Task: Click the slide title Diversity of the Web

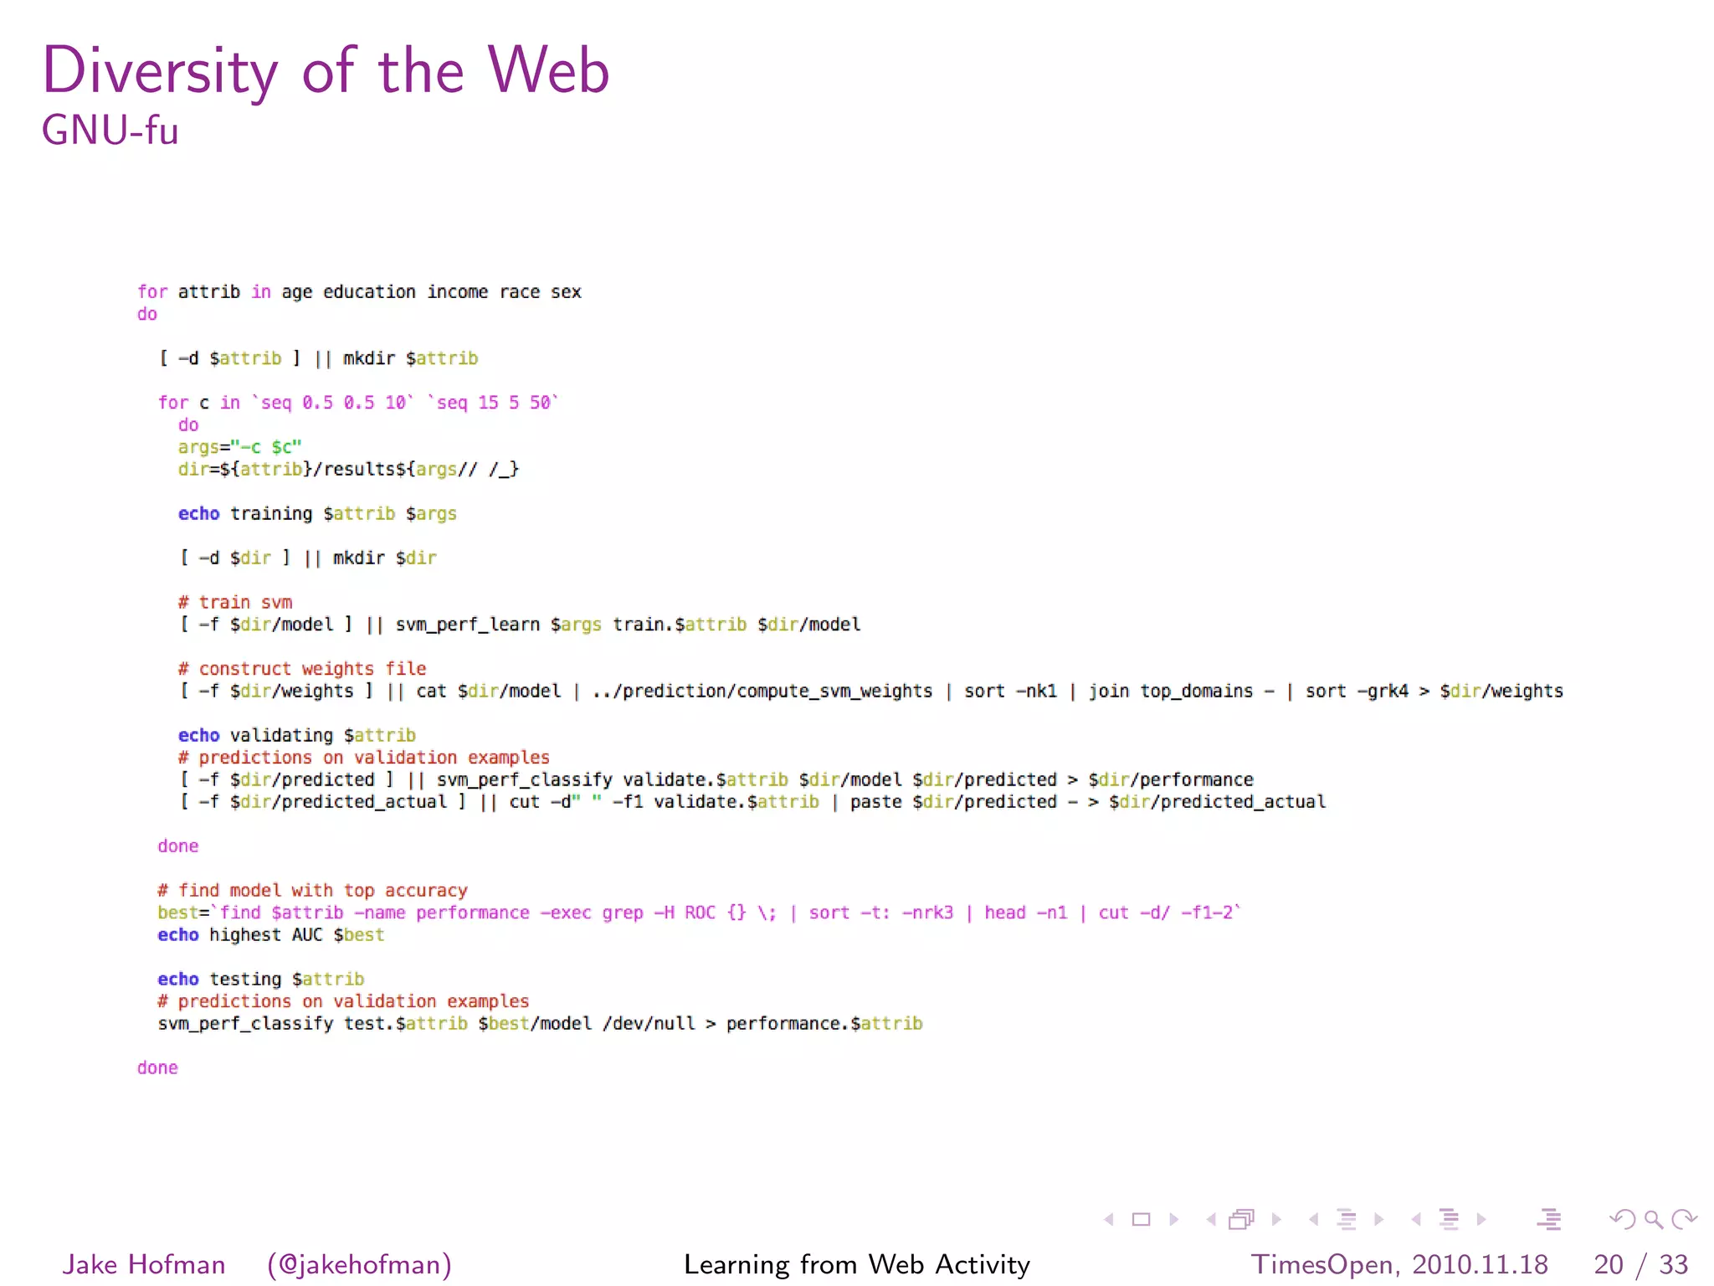Action: point(326,70)
